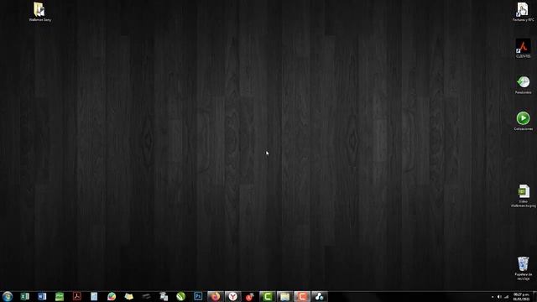The image size is (537, 302).
Task: Open the network signal tray icon
Action: coord(506,297)
